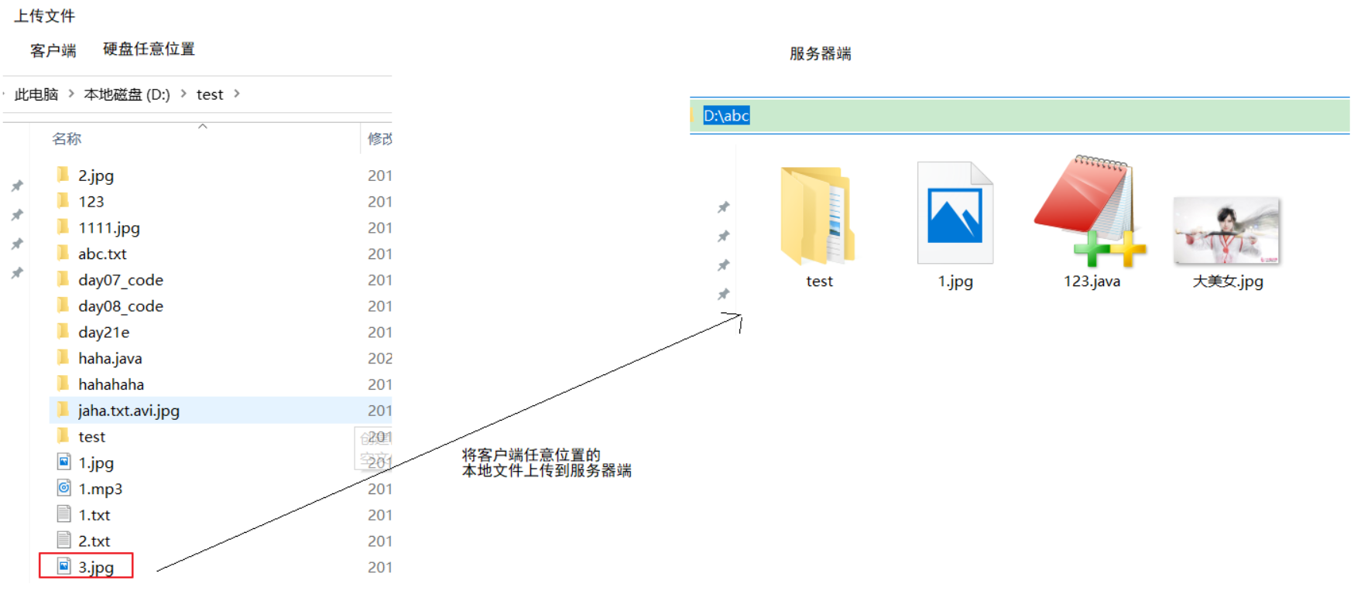
Task: Select the day07_code folder icon
Action: pos(63,279)
